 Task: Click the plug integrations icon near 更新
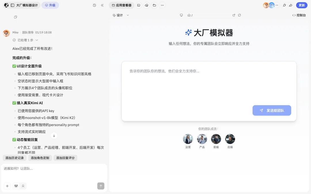click(284, 5)
